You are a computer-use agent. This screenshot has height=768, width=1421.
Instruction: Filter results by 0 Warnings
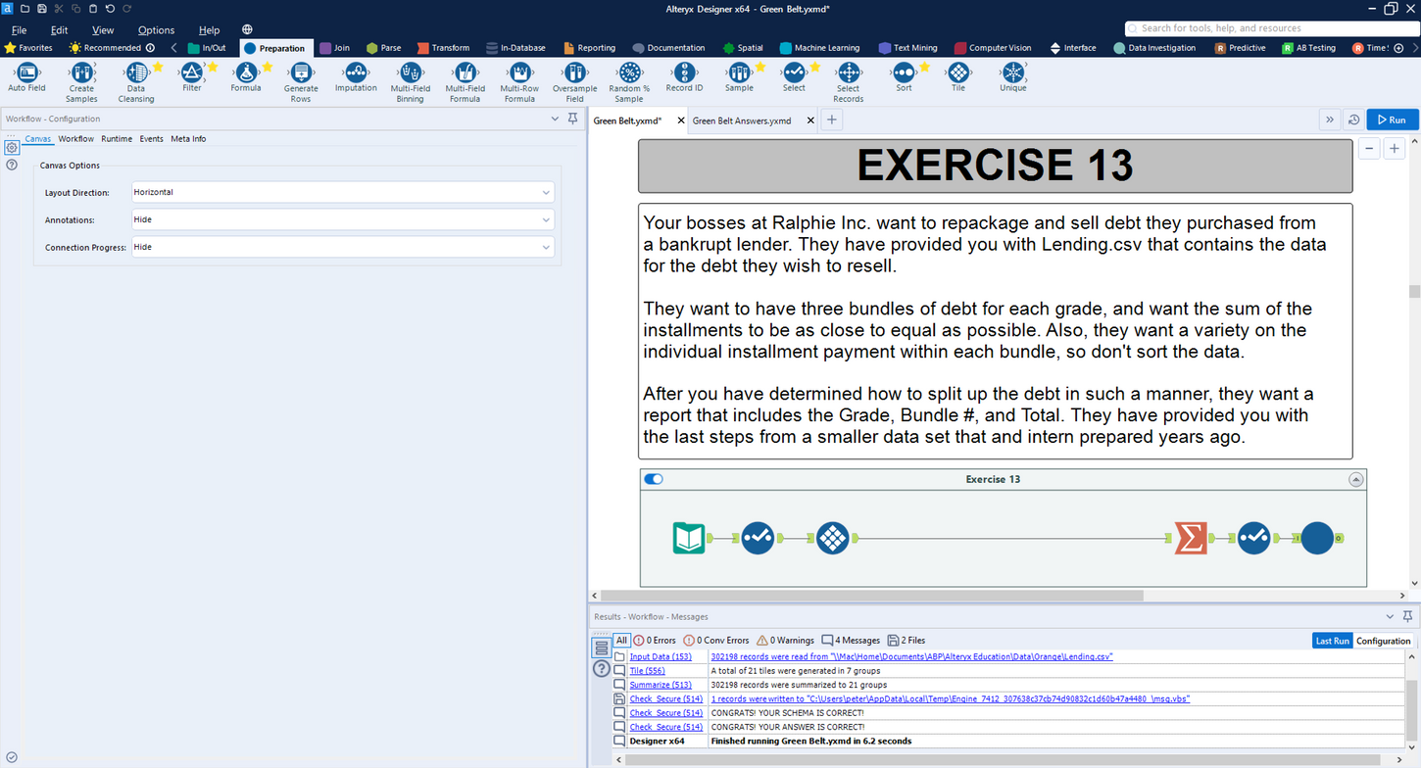[x=786, y=641]
